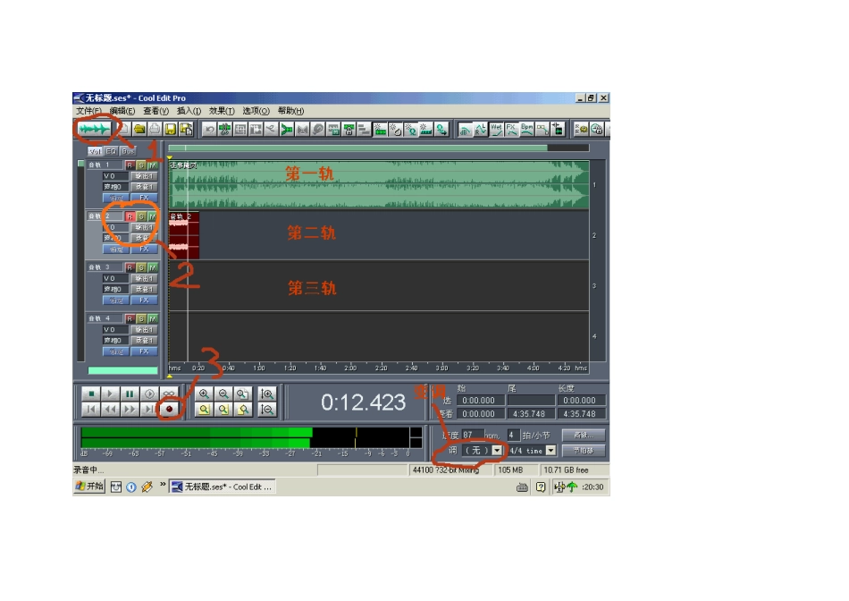Click the Save session floppy icon

pyautogui.click(x=171, y=129)
